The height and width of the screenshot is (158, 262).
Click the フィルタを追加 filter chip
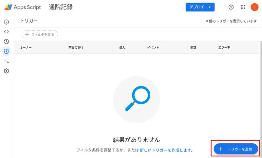(x=40, y=34)
